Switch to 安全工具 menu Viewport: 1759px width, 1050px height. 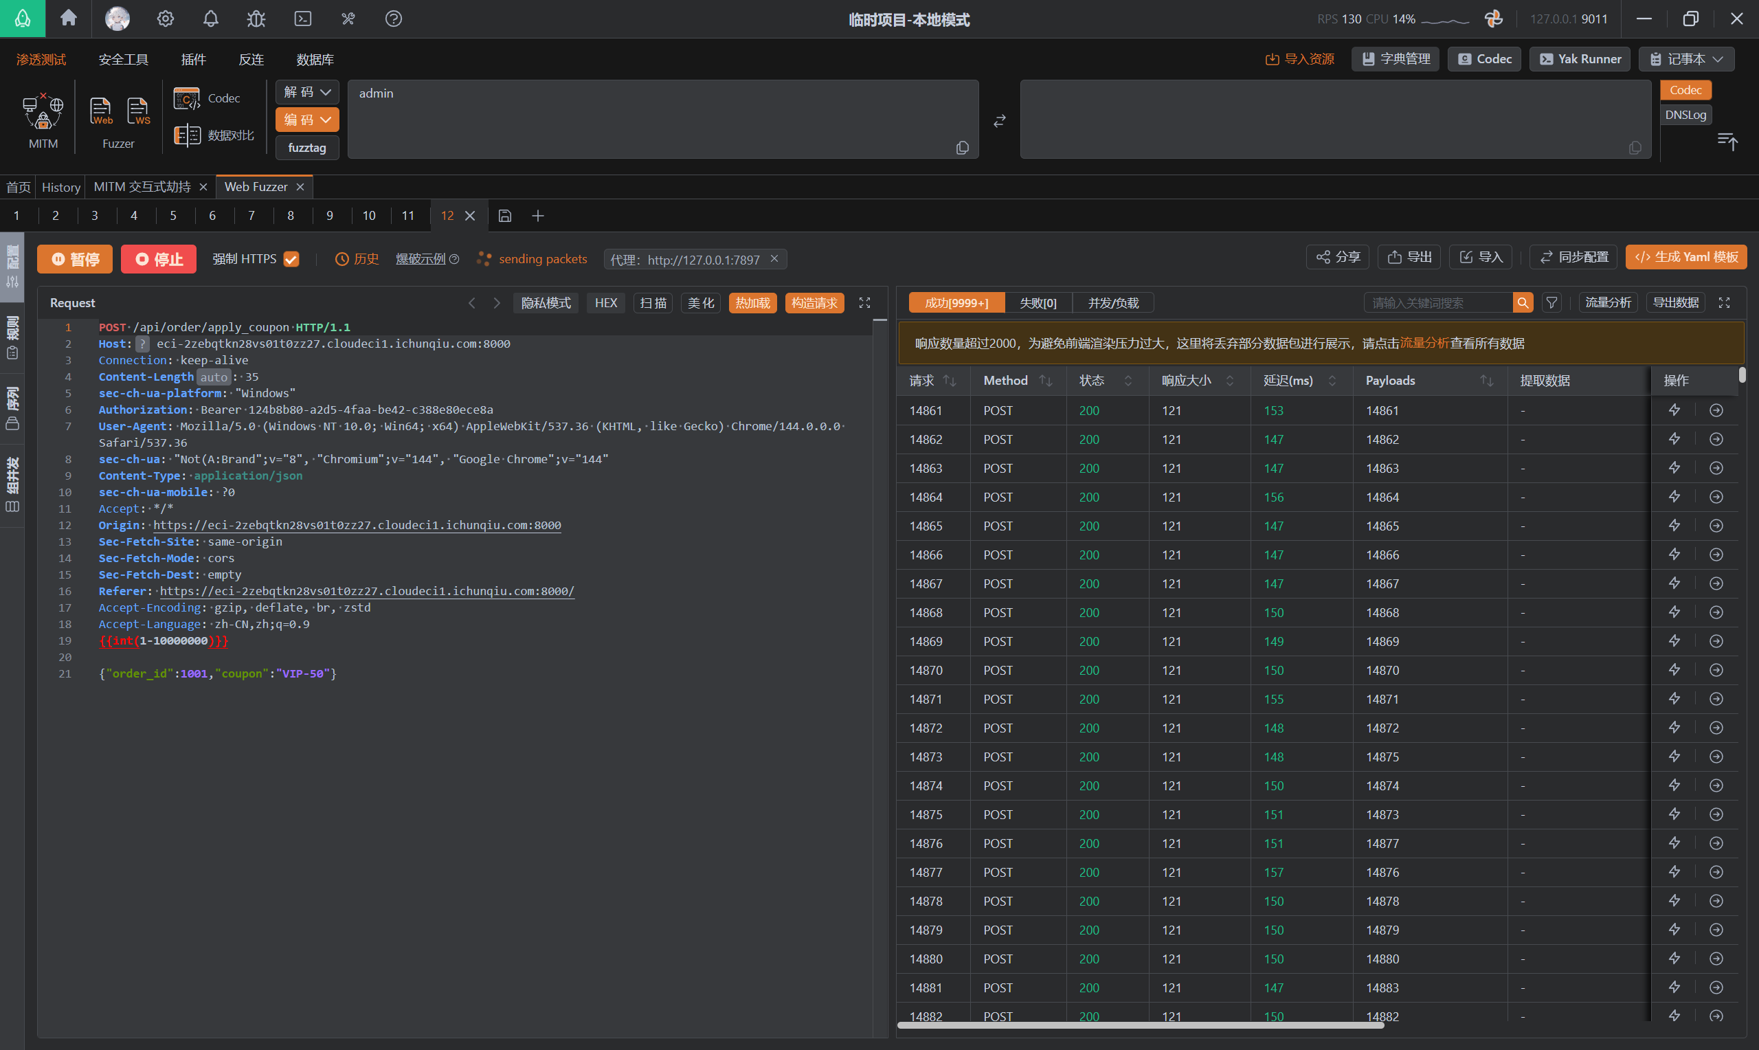click(124, 59)
